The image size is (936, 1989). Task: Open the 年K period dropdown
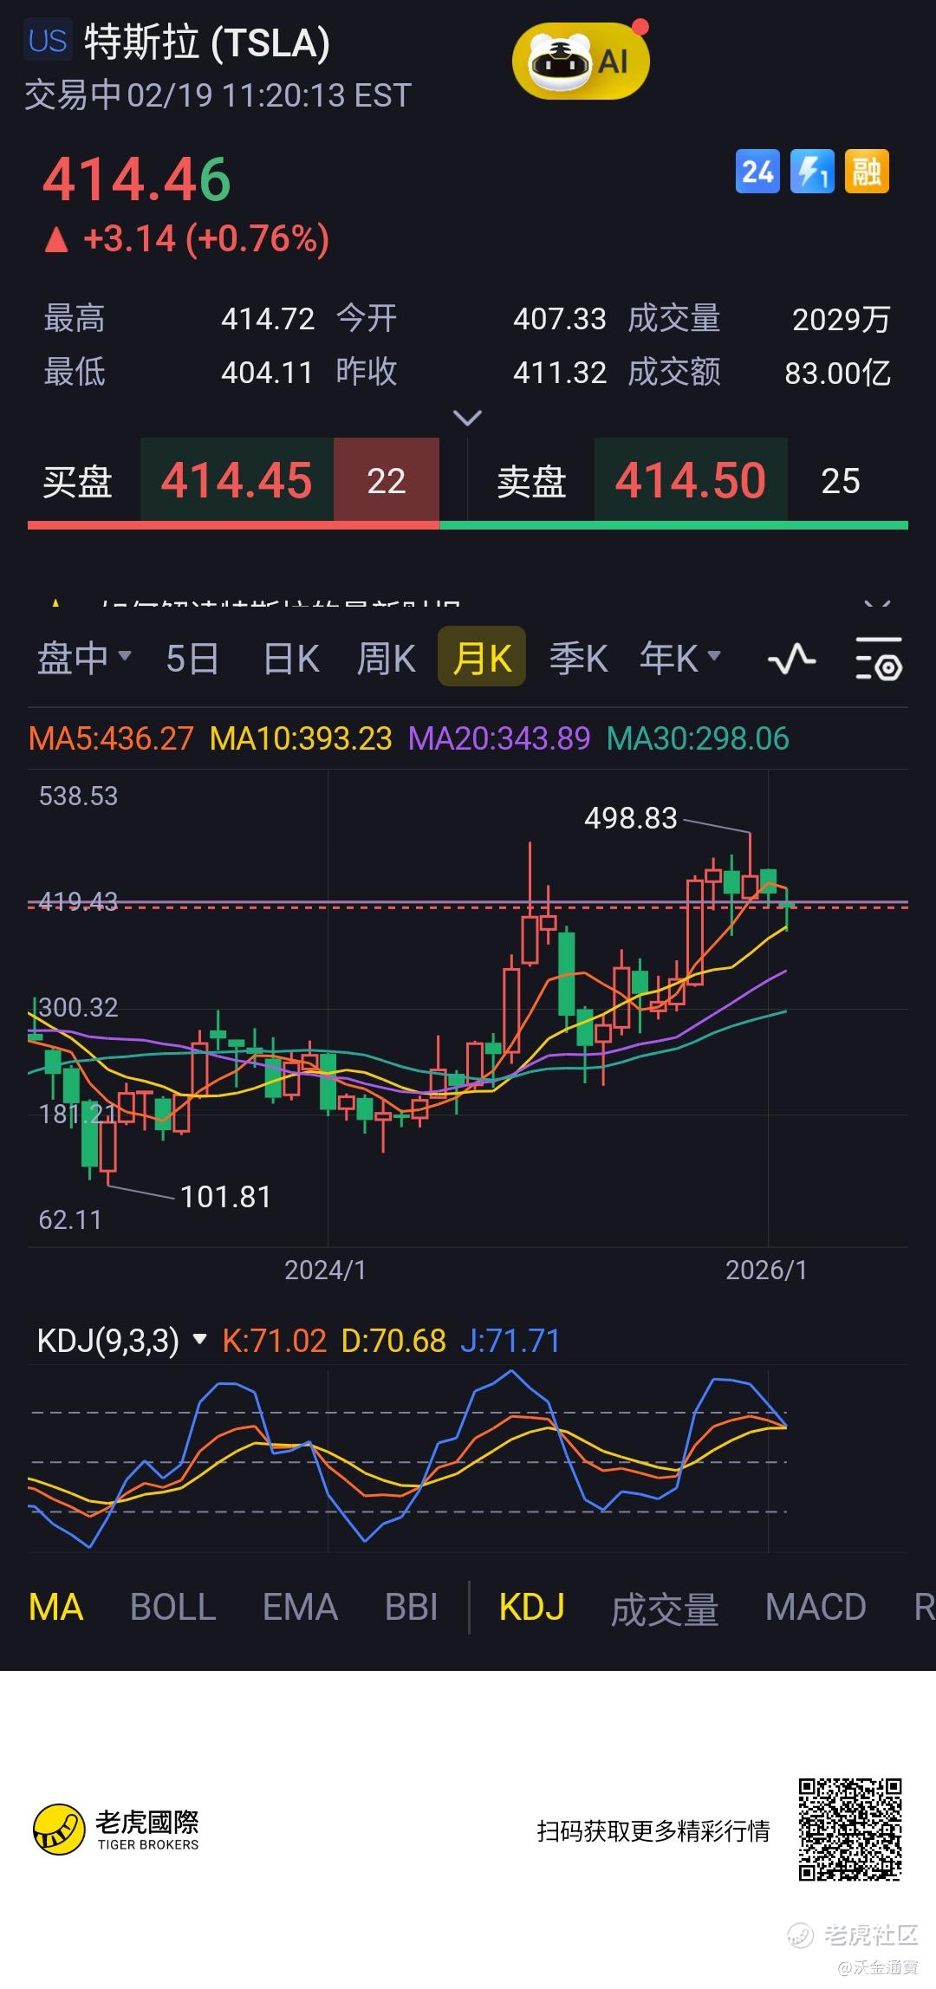click(680, 658)
